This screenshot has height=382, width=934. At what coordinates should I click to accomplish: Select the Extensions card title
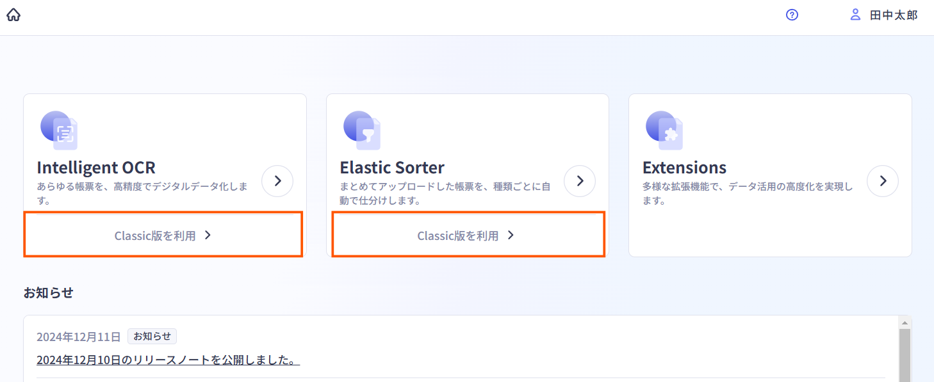(x=684, y=168)
